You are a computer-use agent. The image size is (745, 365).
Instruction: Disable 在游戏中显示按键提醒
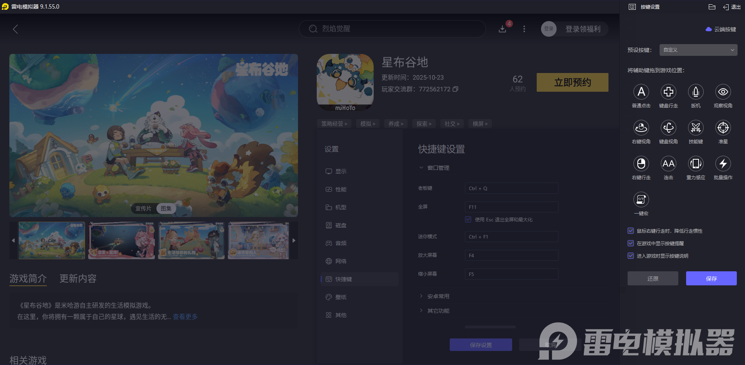630,243
